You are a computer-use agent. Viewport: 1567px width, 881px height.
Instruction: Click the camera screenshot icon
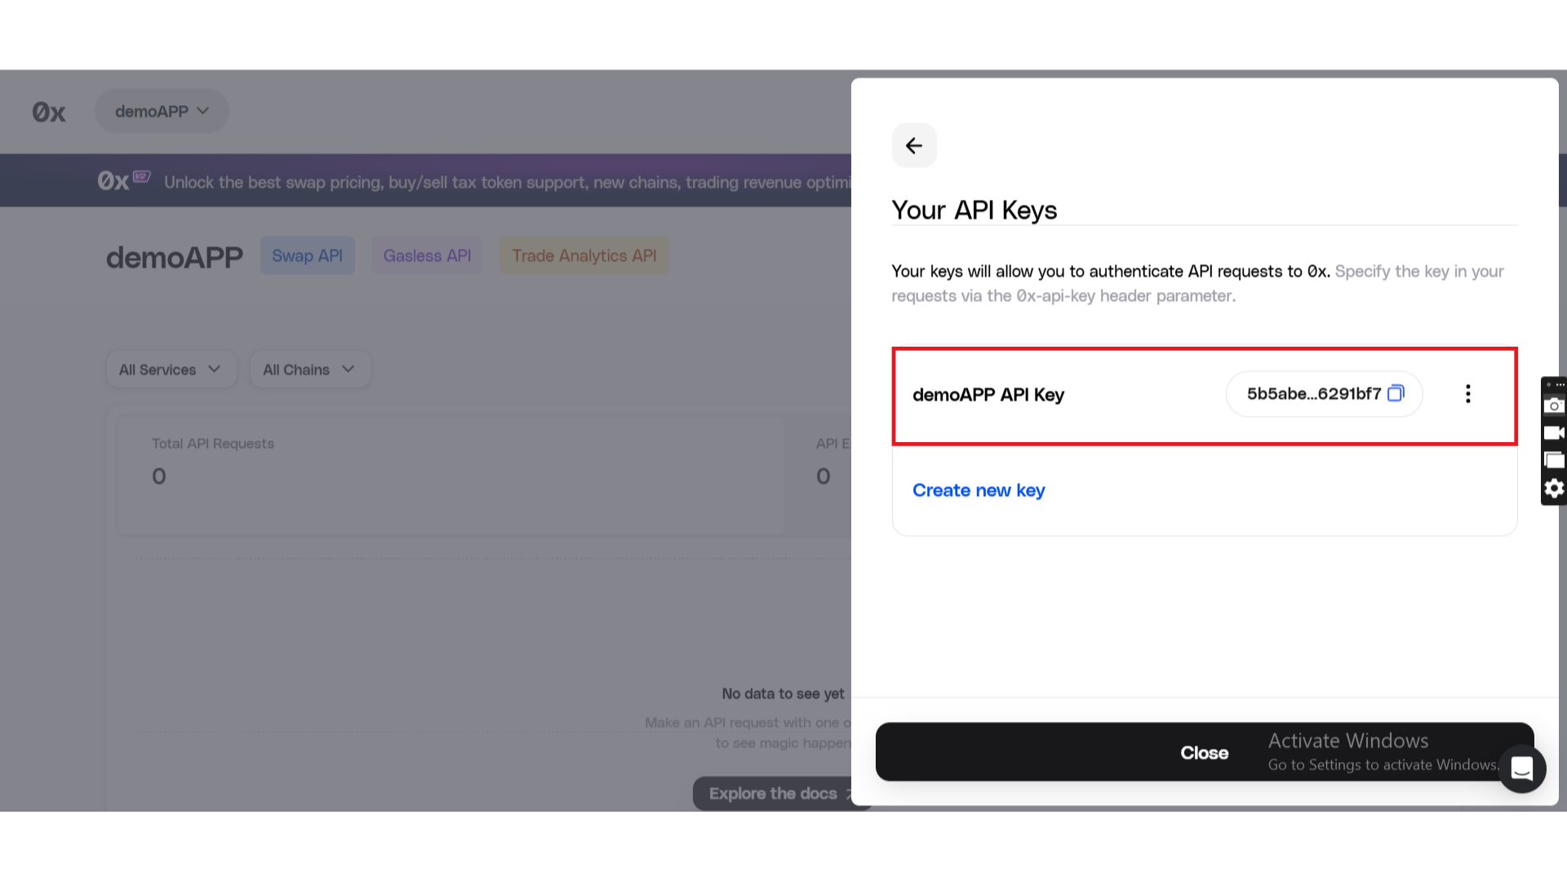click(1554, 405)
